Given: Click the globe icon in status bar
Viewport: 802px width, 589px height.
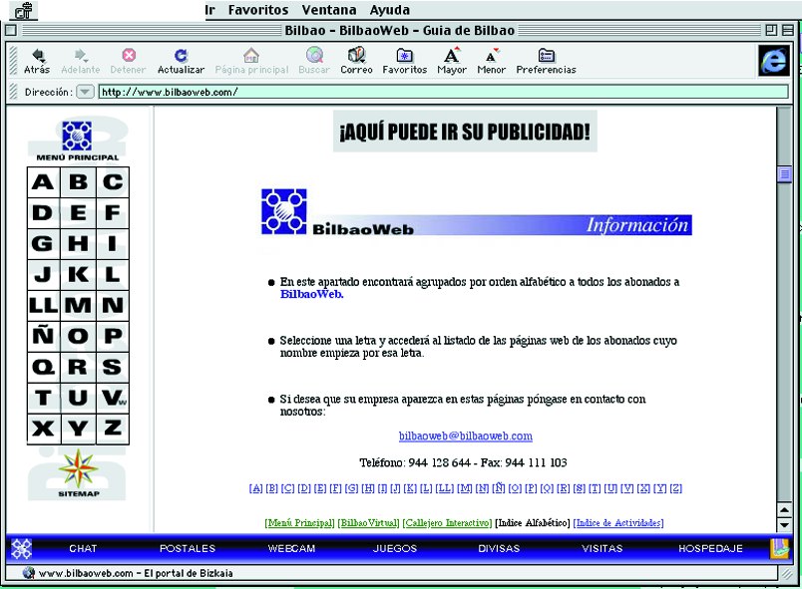Looking at the screenshot, I should 29,573.
